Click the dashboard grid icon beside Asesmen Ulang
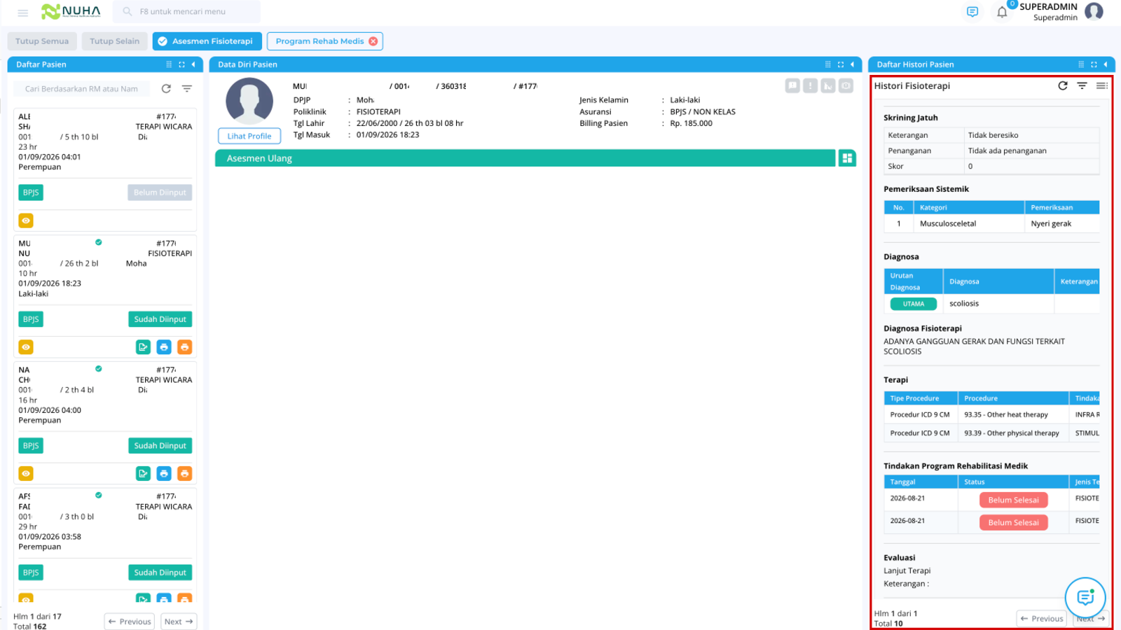1121x630 pixels. pos(847,158)
